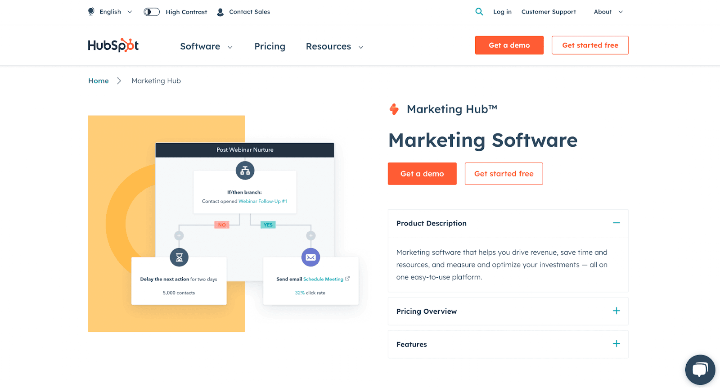720x388 pixels.
Task: Expand the Resources menu chevron
Action: pos(360,47)
